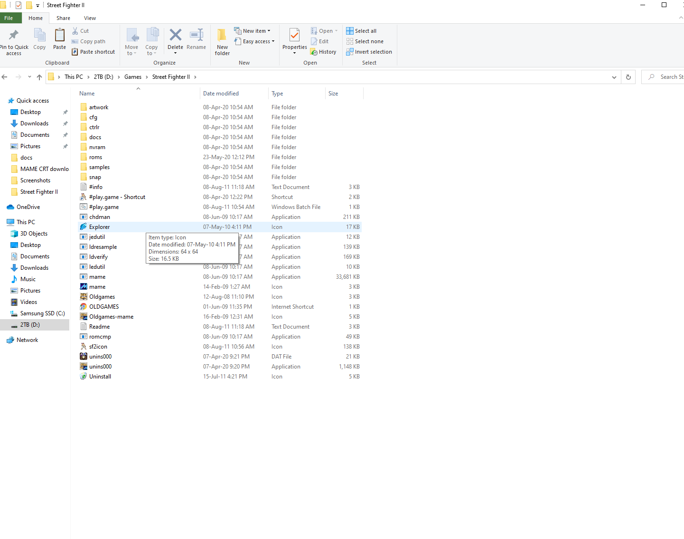Select MAME CRT download folder in sidebar
This screenshot has width=684, height=539.
click(44, 169)
